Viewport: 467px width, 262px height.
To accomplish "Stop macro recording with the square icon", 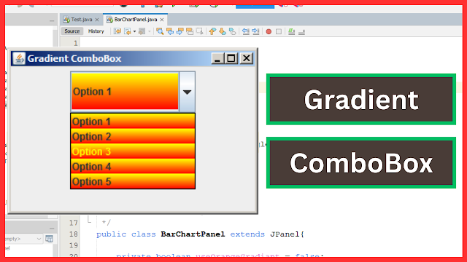I will (x=279, y=31).
